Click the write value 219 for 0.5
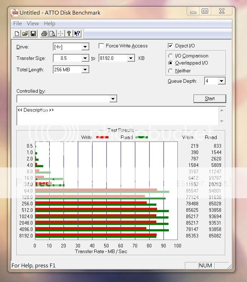This screenshot has height=282, width=247. tap(195, 146)
